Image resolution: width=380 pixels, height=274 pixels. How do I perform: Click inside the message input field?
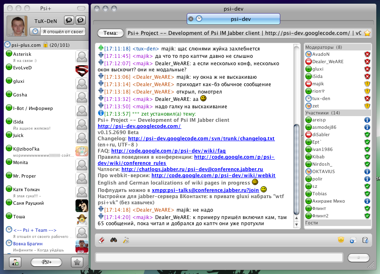click(220, 258)
